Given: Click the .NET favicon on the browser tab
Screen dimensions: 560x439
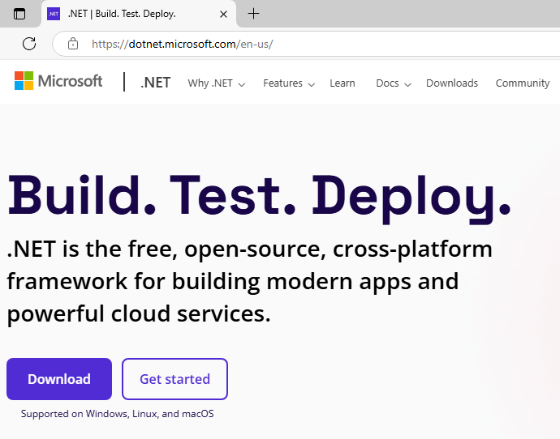Looking at the screenshot, I should [x=54, y=14].
